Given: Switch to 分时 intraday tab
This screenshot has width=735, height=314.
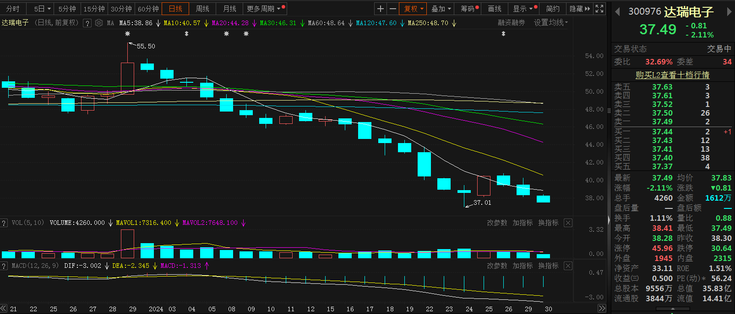Looking at the screenshot, I should 13,9.
